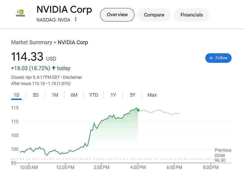Click the green end-of-day price marker dot
Viewport: 244px width, 171px height.
point(138,110)
